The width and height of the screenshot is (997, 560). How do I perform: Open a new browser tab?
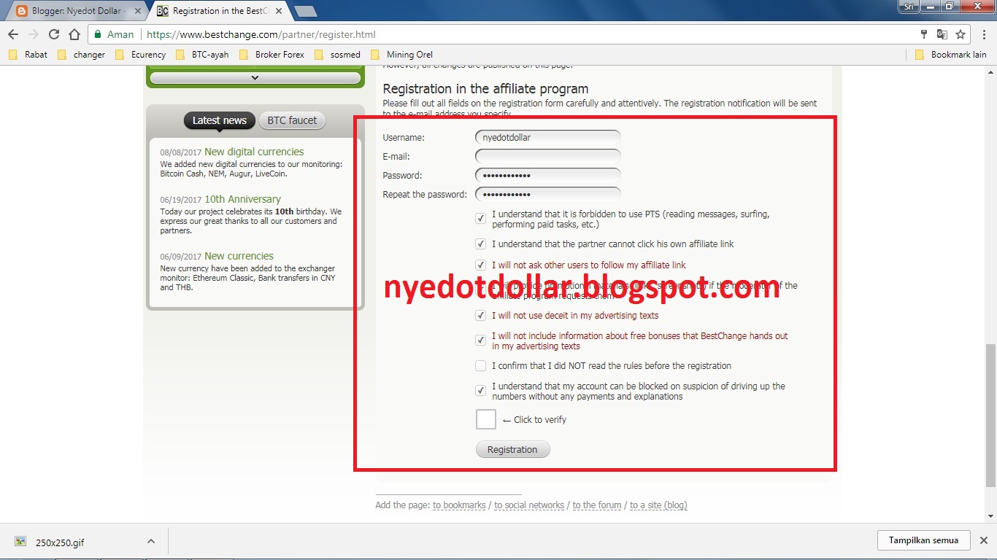(x=305, y=11)
